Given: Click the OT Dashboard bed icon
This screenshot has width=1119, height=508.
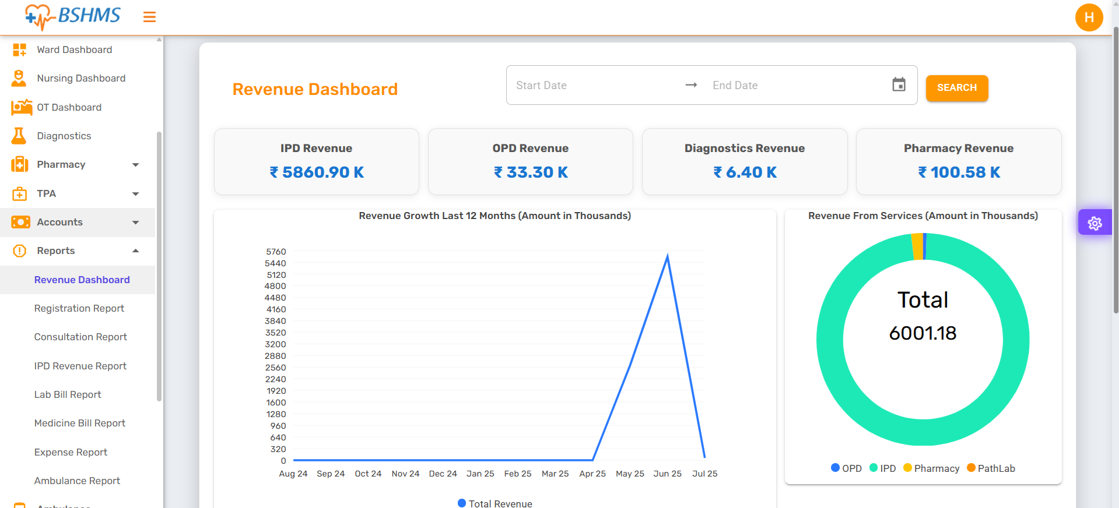Looking at the screenshot, I should click(21, 107).
